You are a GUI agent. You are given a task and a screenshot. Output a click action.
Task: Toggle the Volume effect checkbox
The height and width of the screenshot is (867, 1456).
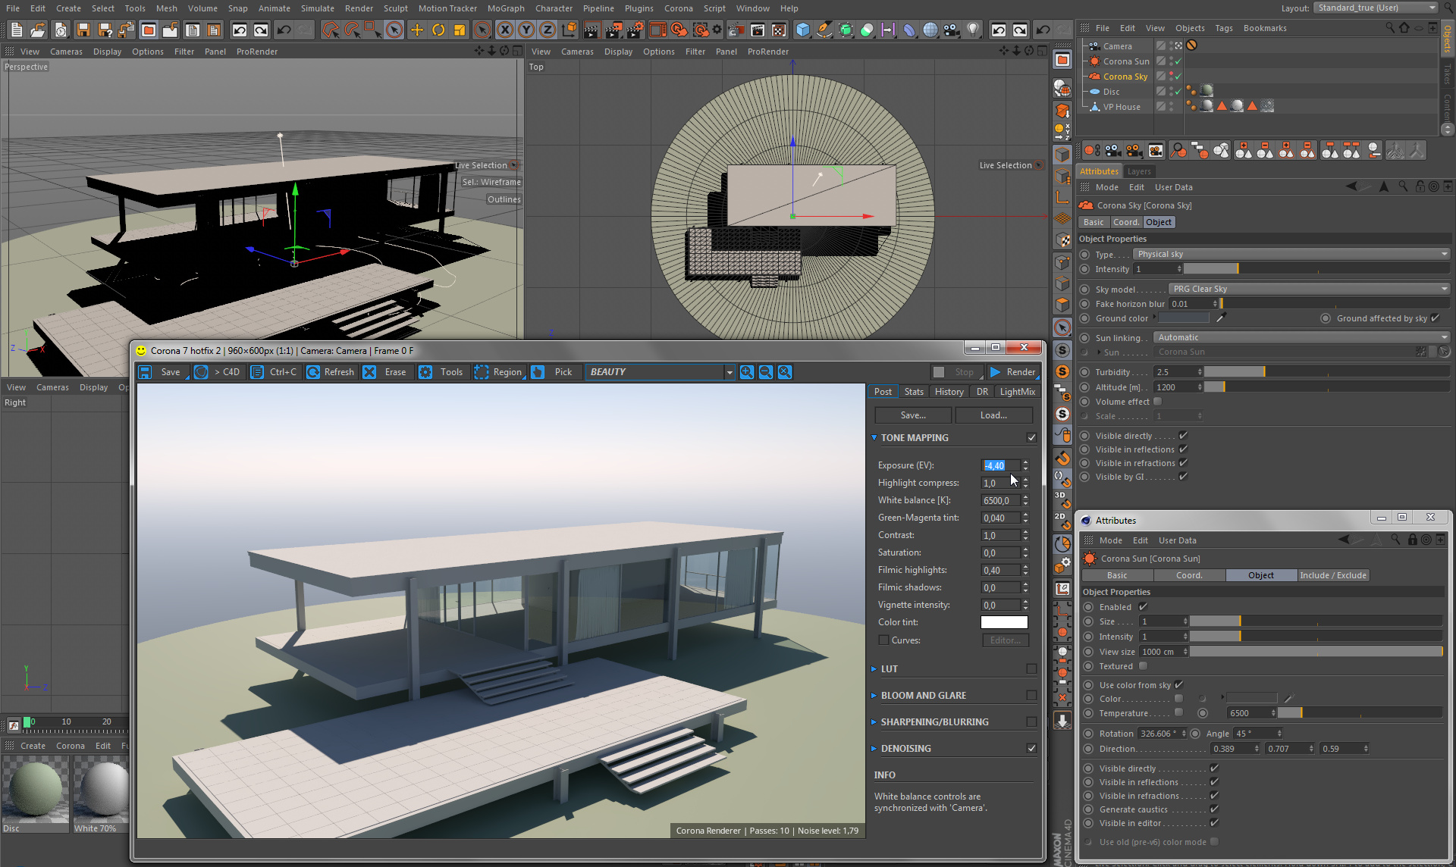tap(1158, 402)
